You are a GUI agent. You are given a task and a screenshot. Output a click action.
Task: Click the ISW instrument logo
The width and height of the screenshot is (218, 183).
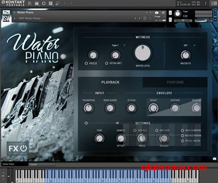[x=6, y=18]
